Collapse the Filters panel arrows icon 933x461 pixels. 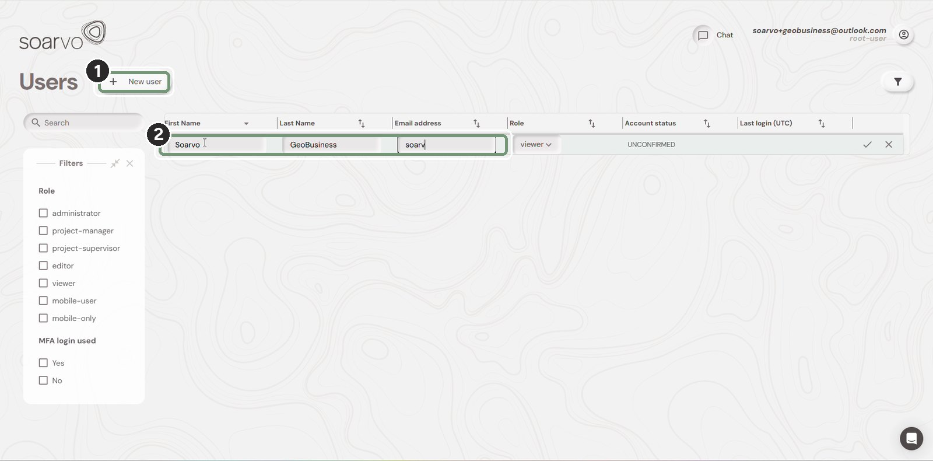pyautogui.click(x=115, y=163)
